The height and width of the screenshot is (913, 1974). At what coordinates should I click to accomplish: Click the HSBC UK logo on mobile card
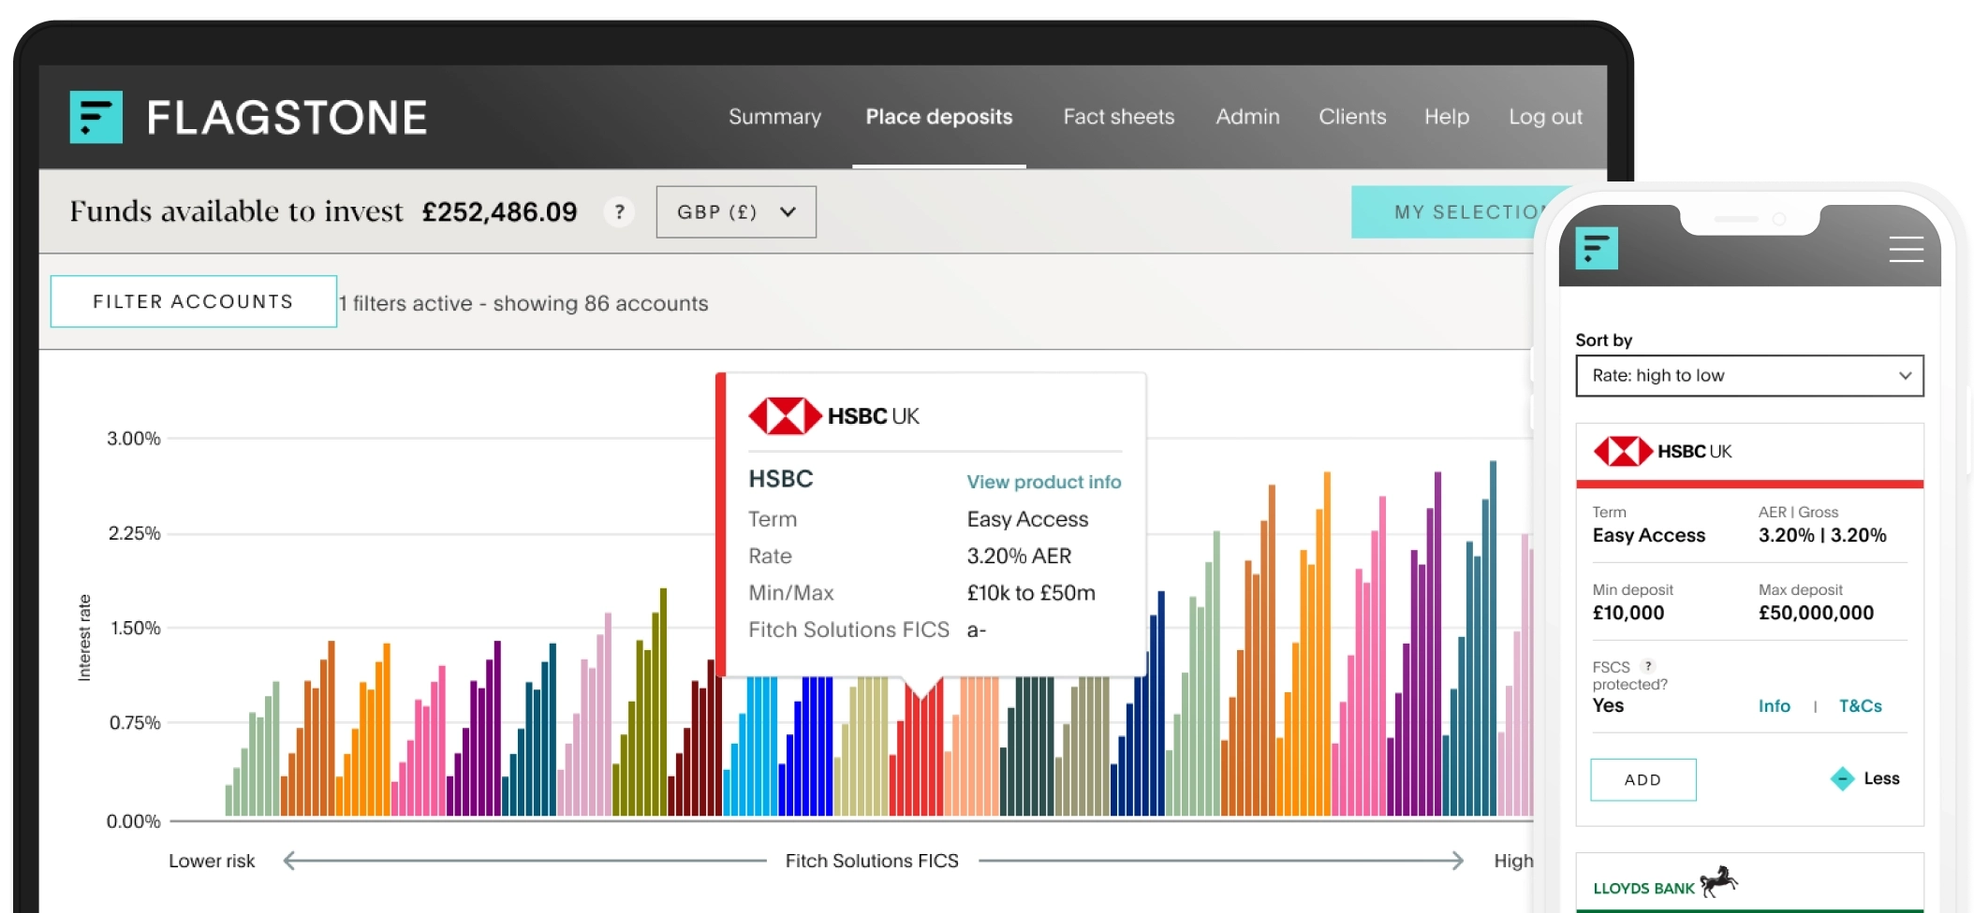click(1663, 452)
